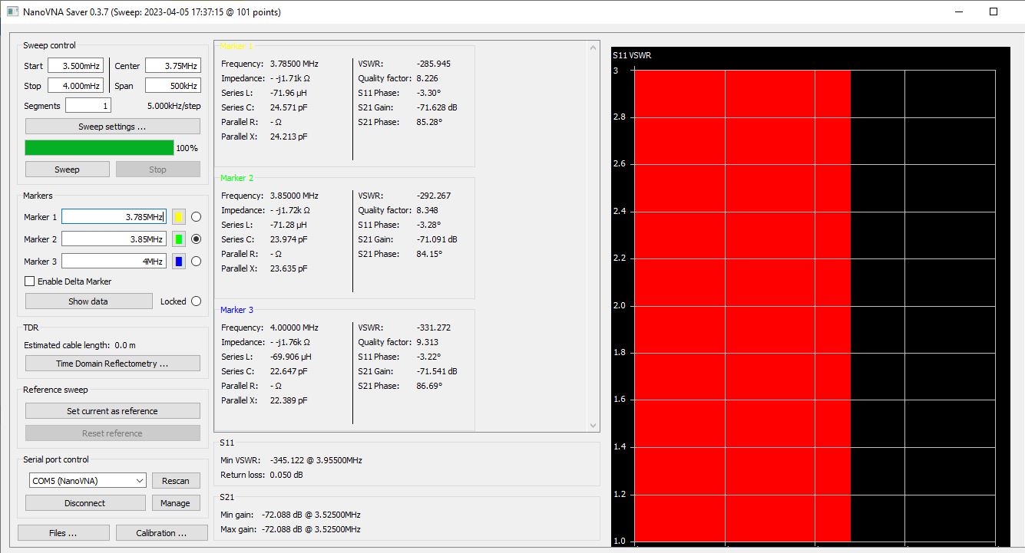
Task: Click the NanoVNA Saver app icon in title bar
Action: tap(12, 12)
